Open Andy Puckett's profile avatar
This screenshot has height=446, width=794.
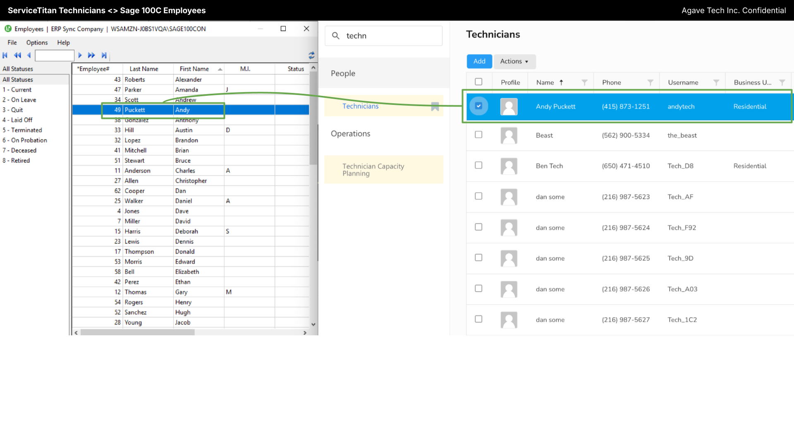(x=509, y=107)
